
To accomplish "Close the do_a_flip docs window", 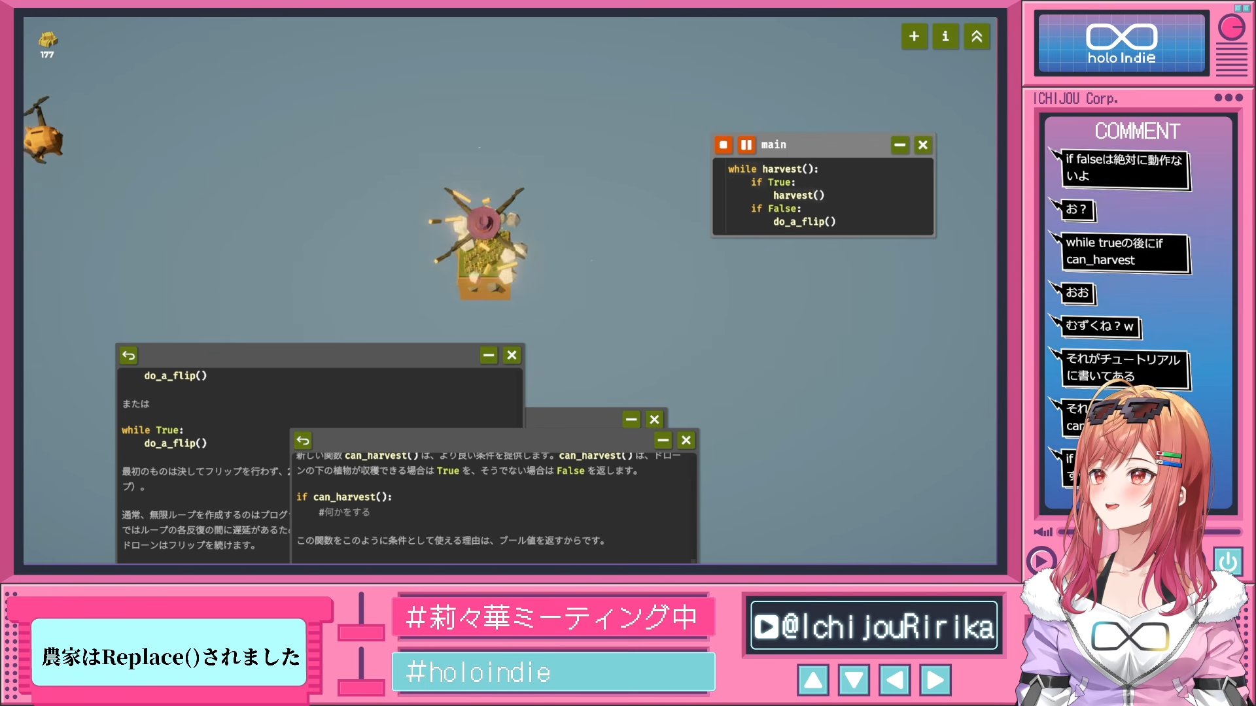I will [x=512, y=356].
